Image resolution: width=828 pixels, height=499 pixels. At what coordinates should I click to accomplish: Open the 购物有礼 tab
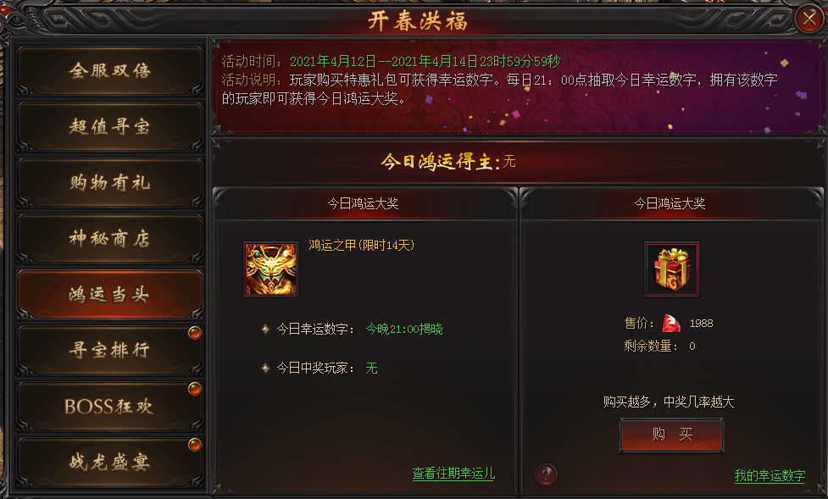click(x=110, y=183)
